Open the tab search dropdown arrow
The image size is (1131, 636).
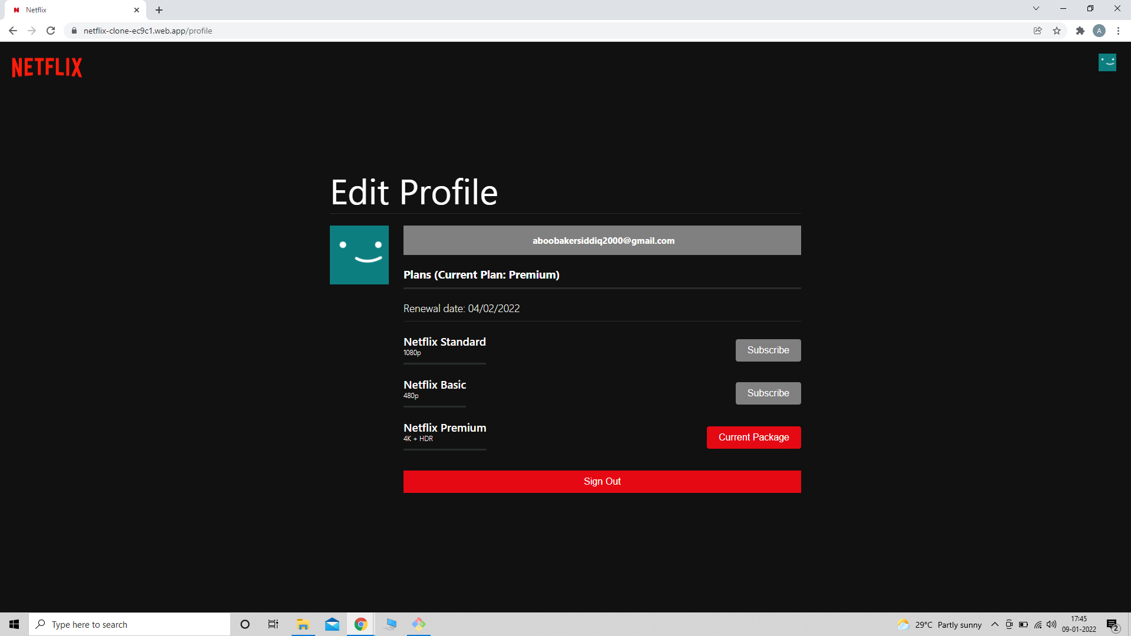click(1036, 8)
